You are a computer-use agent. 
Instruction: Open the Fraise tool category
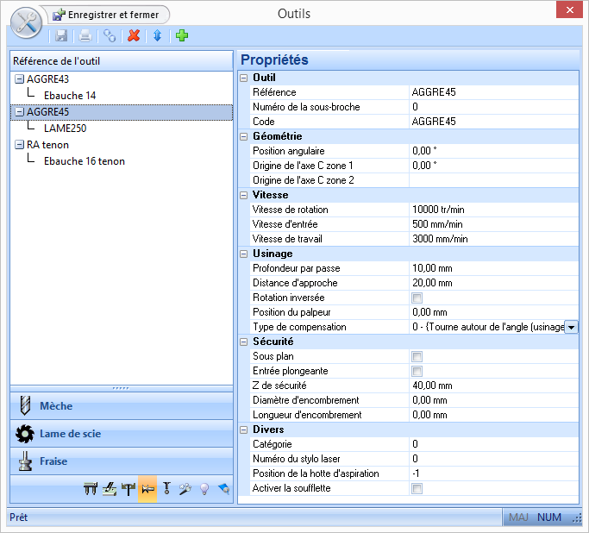click(122, 461)
